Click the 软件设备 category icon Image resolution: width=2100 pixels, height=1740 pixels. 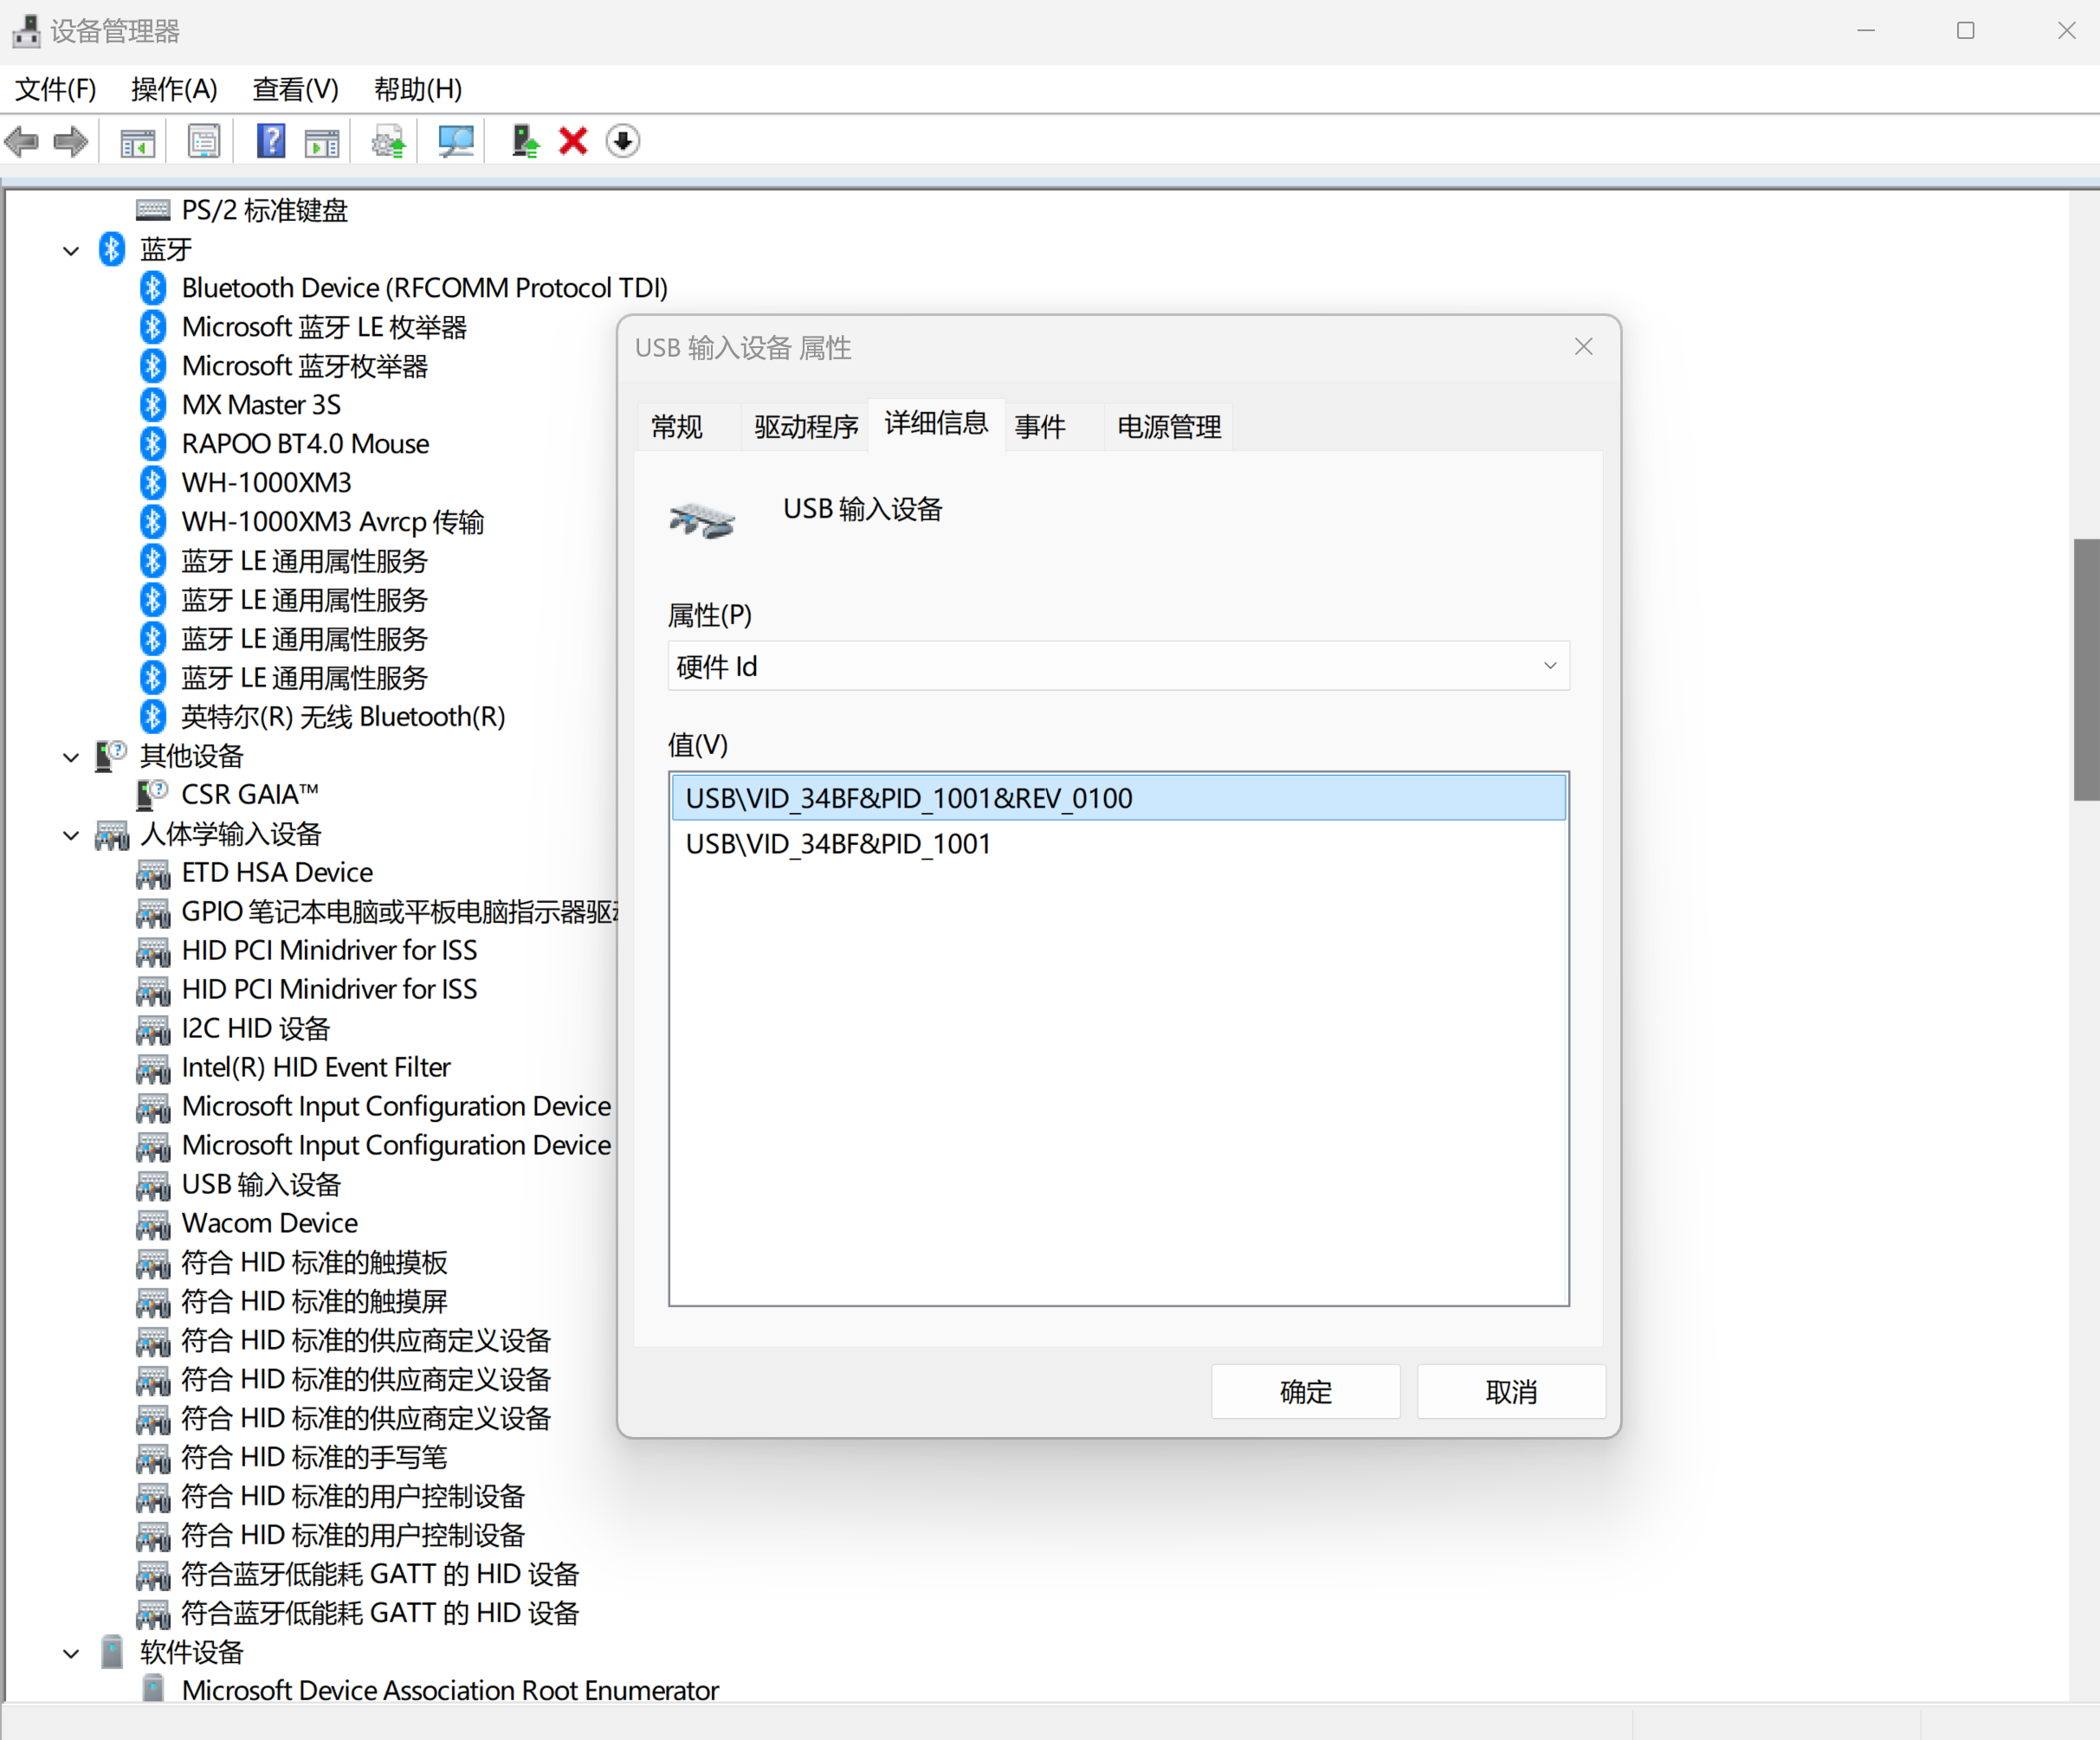click(112, 1652)
